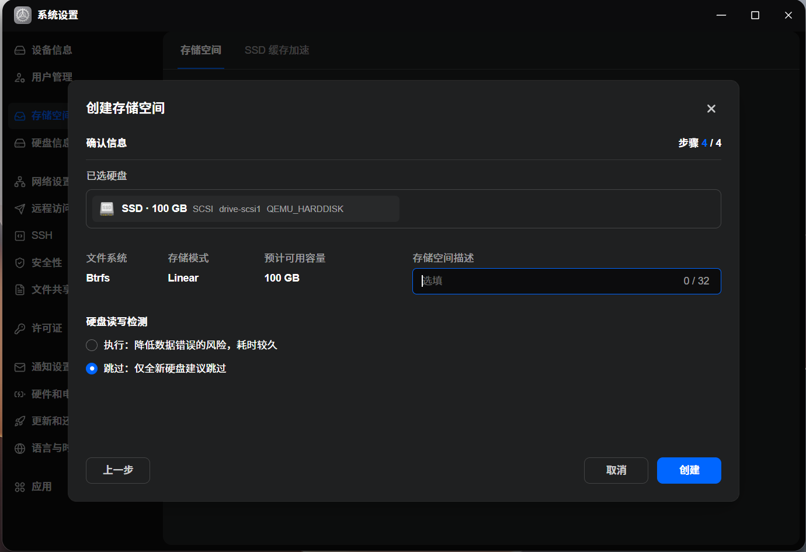Go back with 上一步 button
806x552 pixels.
pyautogui.click(x=118, y=470)
